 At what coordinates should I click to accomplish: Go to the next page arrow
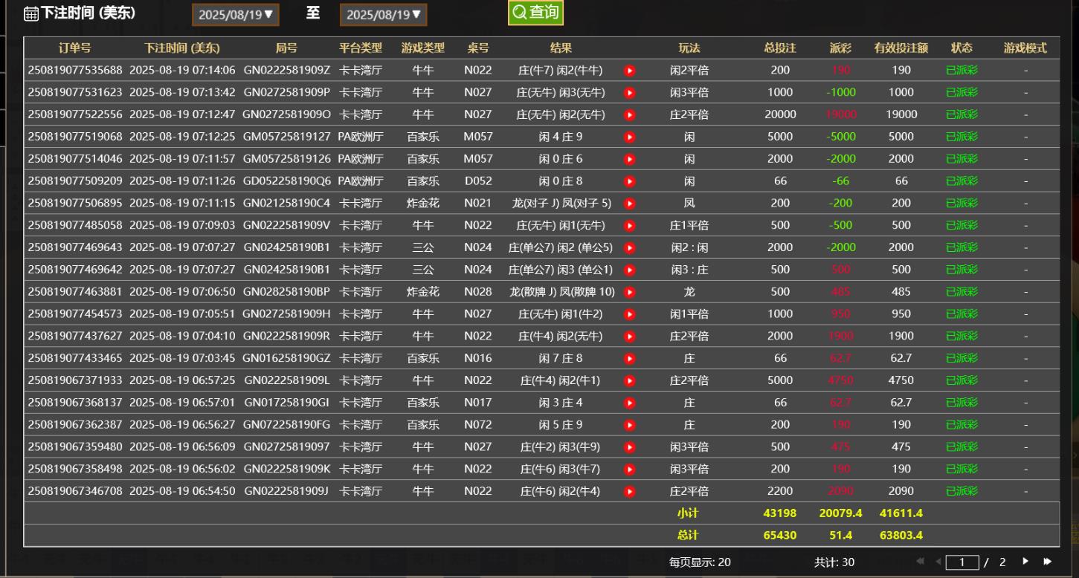coord(1026,562)
